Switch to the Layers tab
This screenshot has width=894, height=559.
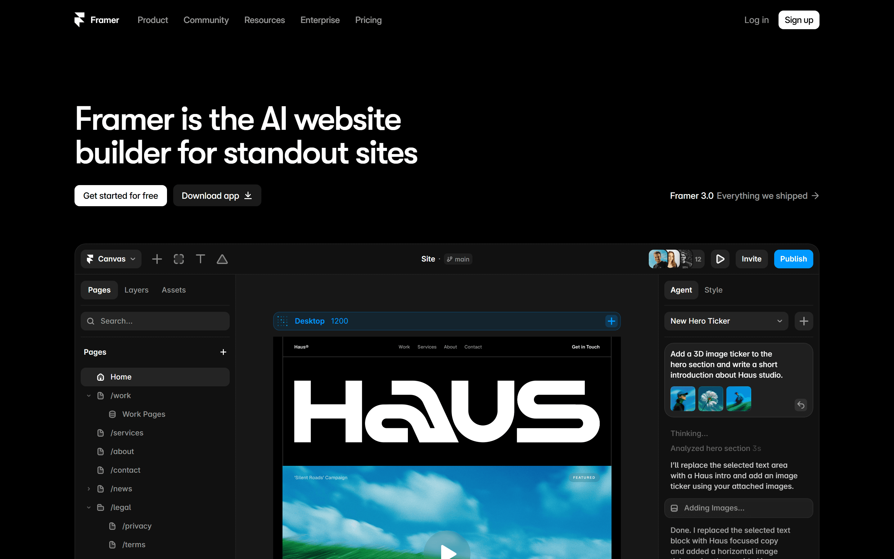pos(136,290)
